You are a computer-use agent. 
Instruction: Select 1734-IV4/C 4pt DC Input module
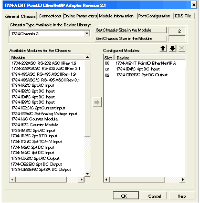[33, 153]
